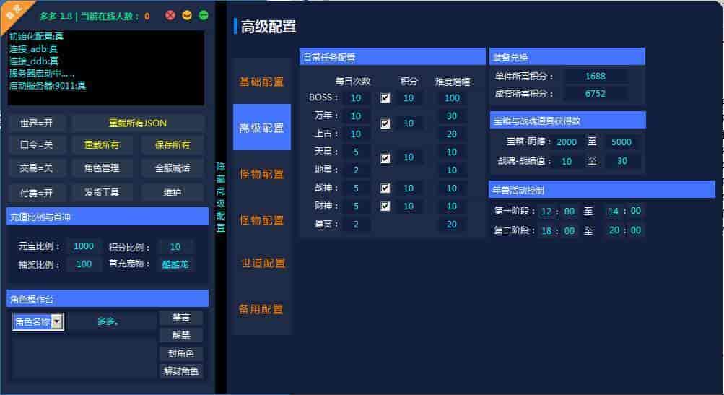Click the 积分比例 field showing 10

[x=175, y=247]
